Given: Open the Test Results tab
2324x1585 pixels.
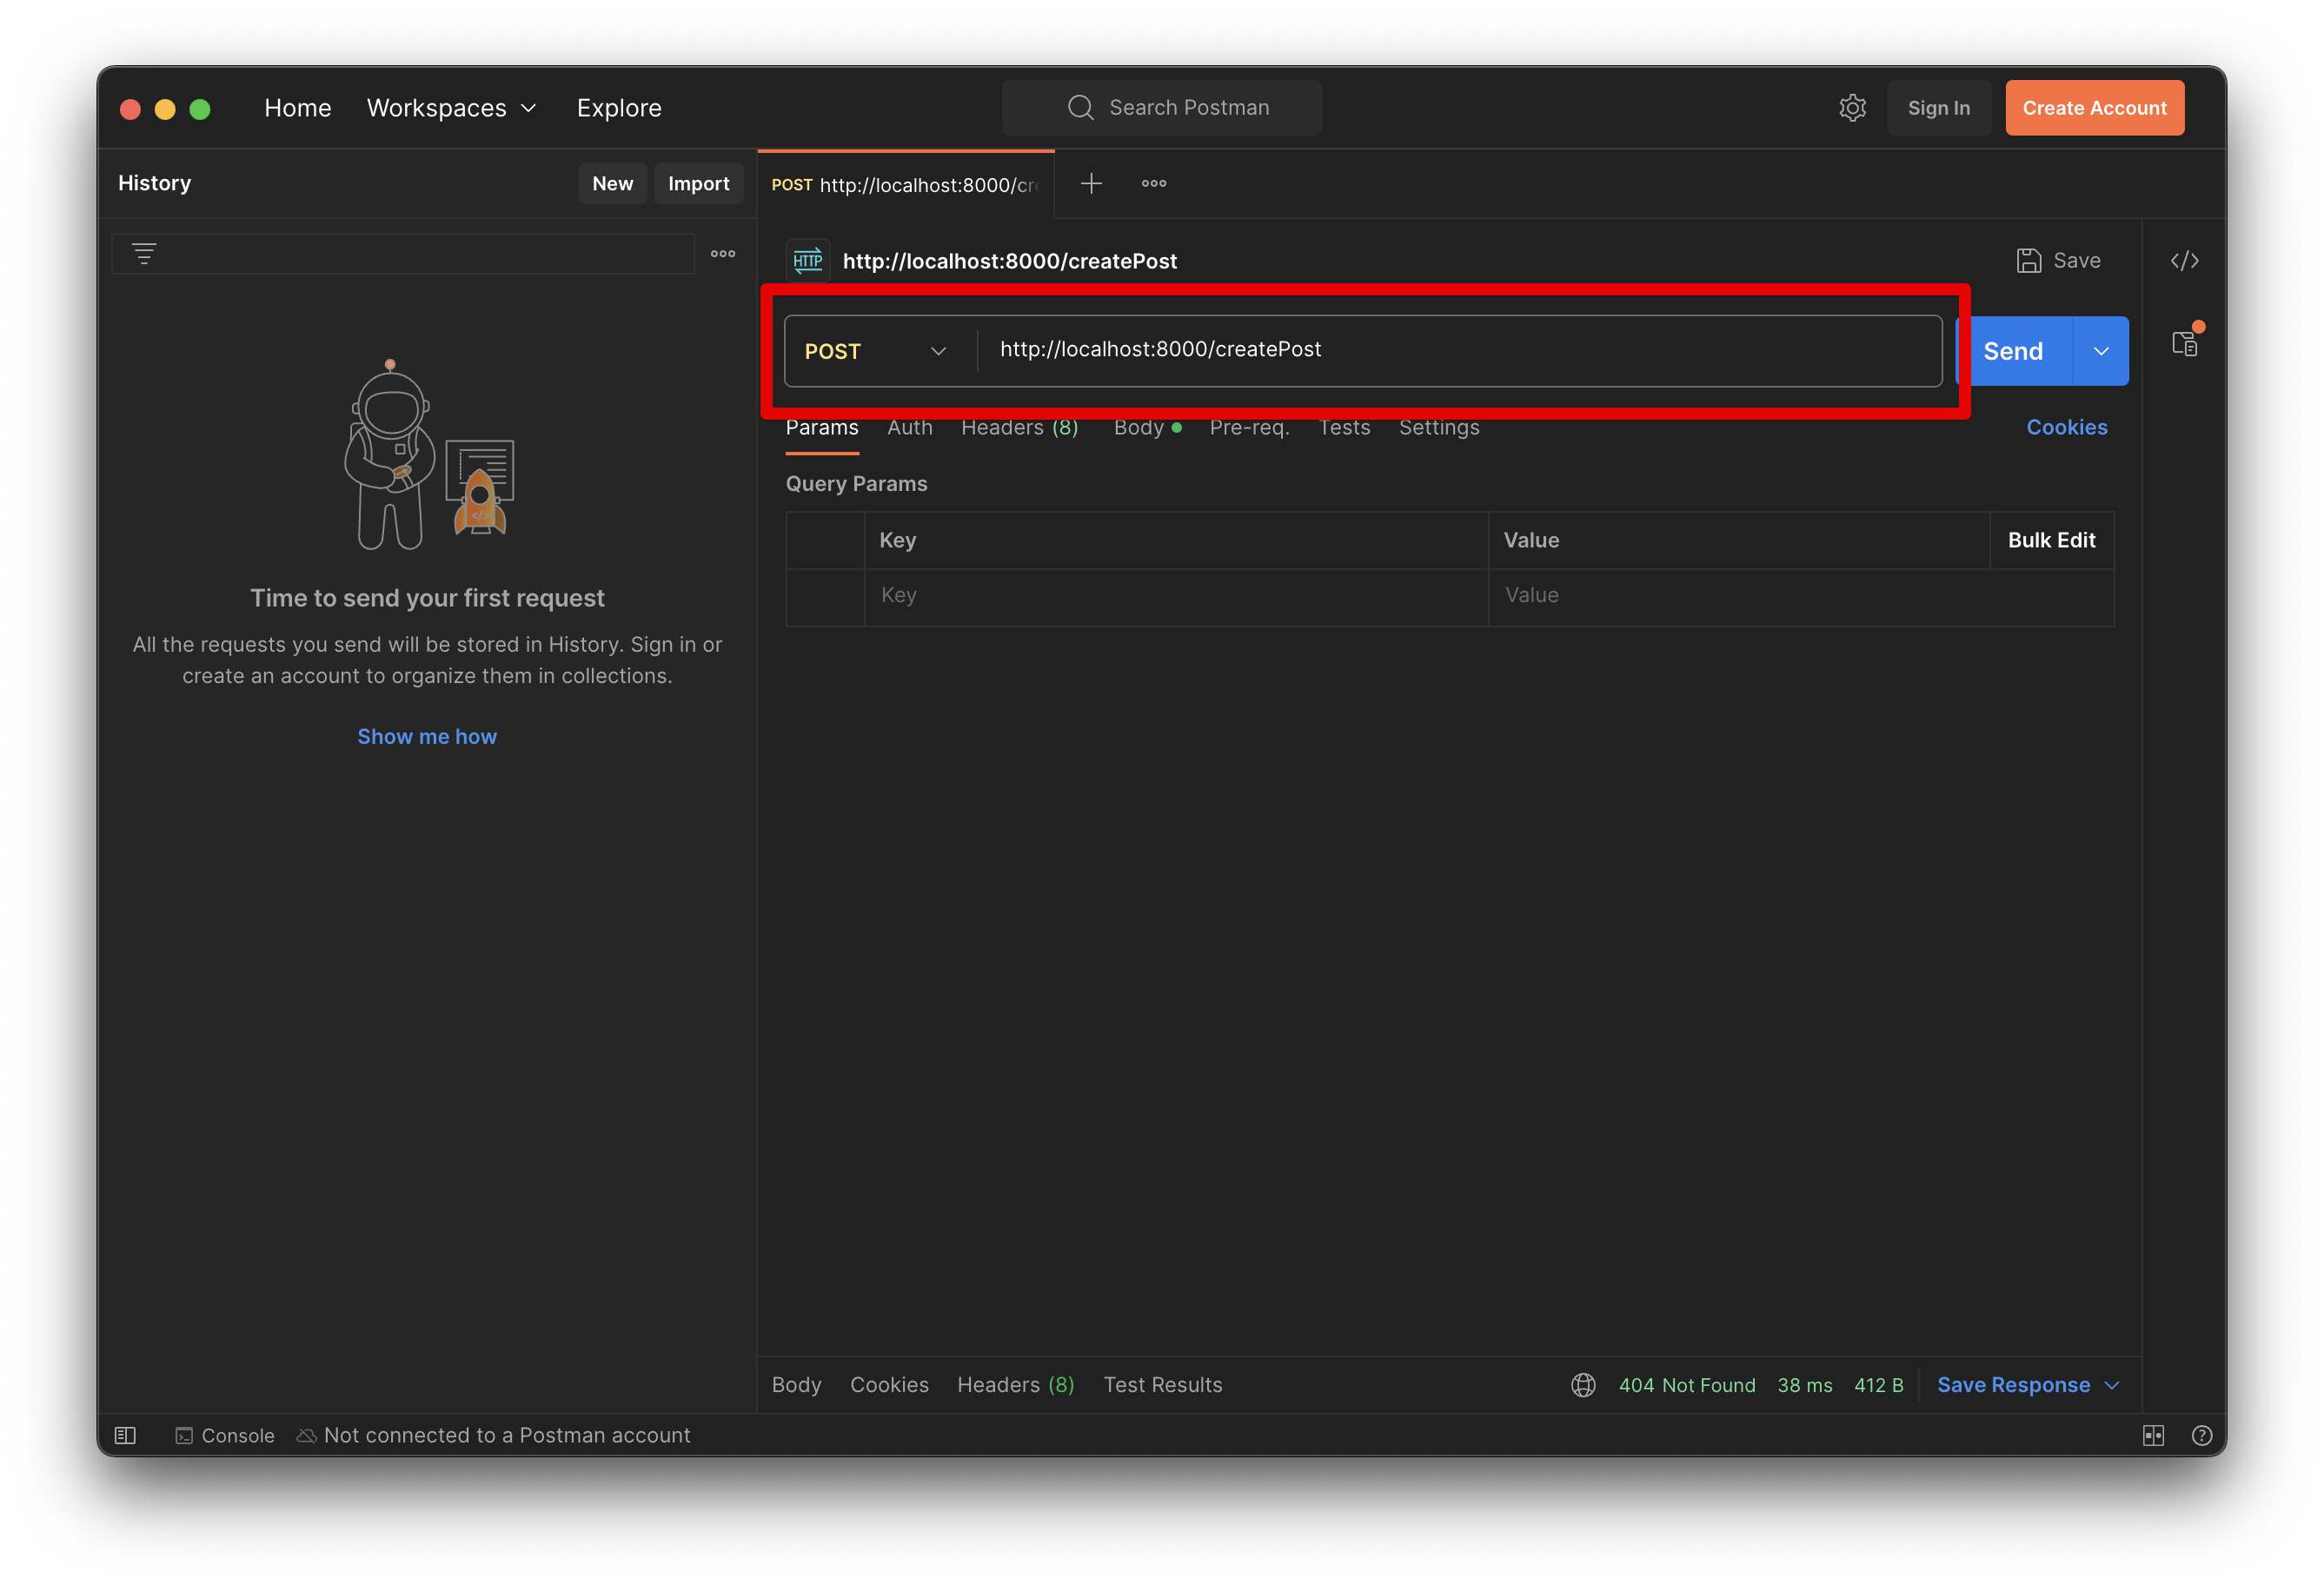Looking at the screenshot, I should click(1163, 1385).
